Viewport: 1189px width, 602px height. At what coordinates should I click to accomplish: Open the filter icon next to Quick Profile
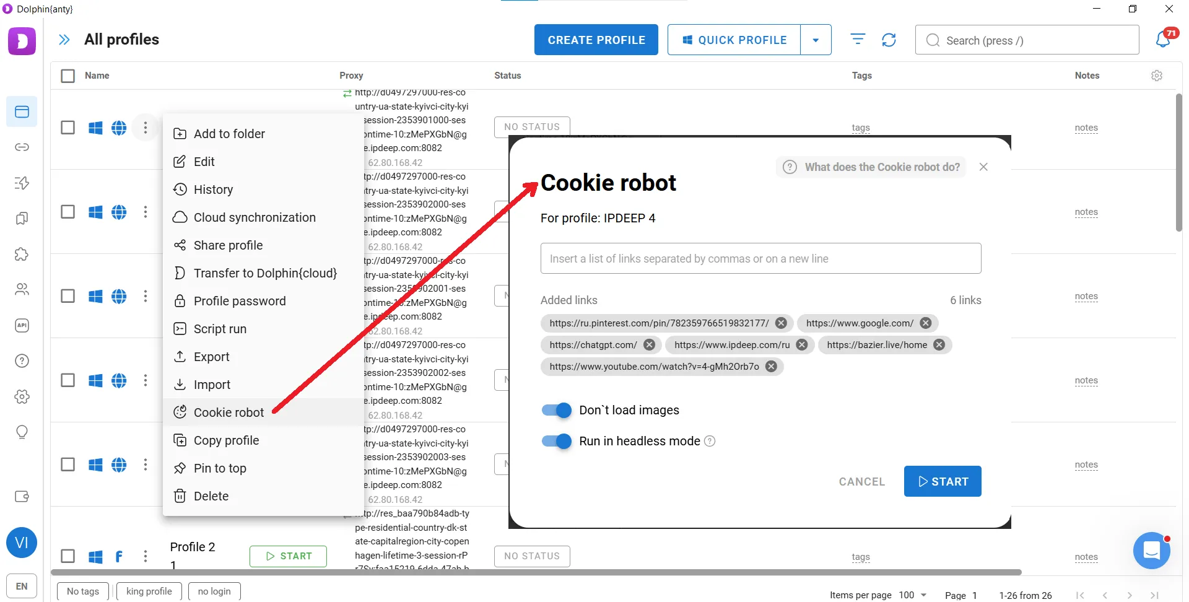coord(858,40)
